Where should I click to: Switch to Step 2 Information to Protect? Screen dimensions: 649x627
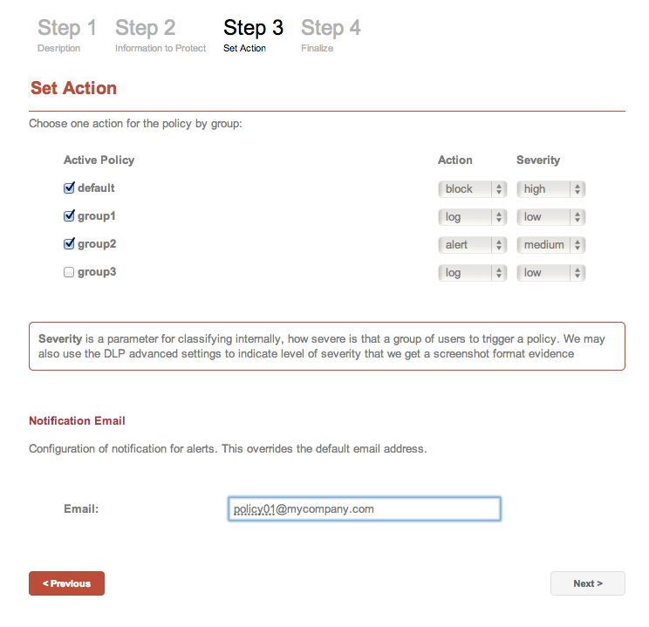pos(161,36)
